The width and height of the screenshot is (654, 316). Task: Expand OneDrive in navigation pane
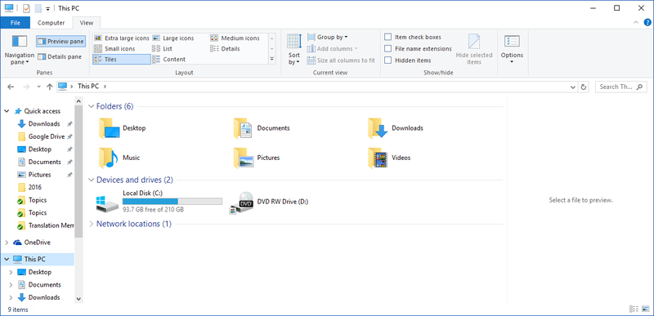pyautogui.click(x=7, y=243)
